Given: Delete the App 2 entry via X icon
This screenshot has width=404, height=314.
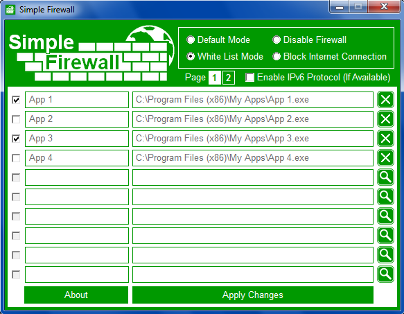Looking at the screenshot, I should coord(385,119).
